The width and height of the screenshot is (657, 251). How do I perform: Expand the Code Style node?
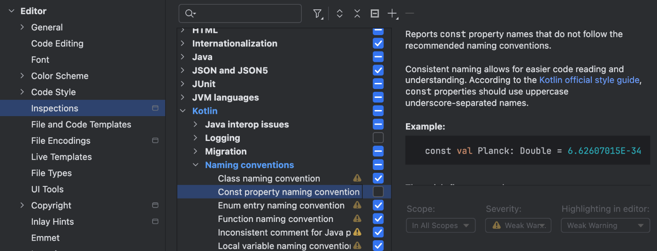22,92
